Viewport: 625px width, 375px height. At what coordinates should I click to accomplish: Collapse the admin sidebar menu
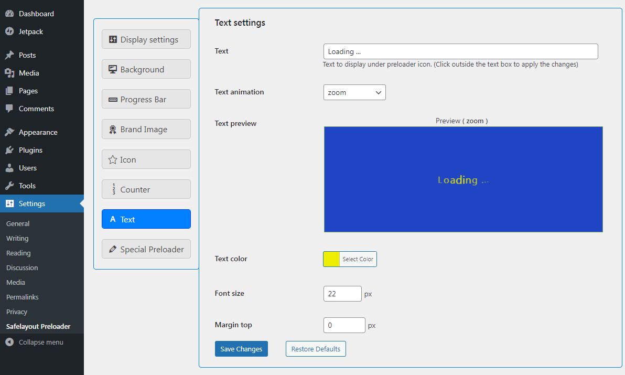click(35, 342)
